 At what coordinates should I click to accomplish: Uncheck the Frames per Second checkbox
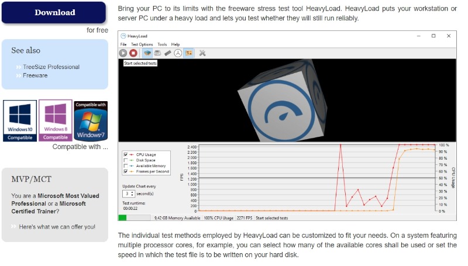[126, 171]
